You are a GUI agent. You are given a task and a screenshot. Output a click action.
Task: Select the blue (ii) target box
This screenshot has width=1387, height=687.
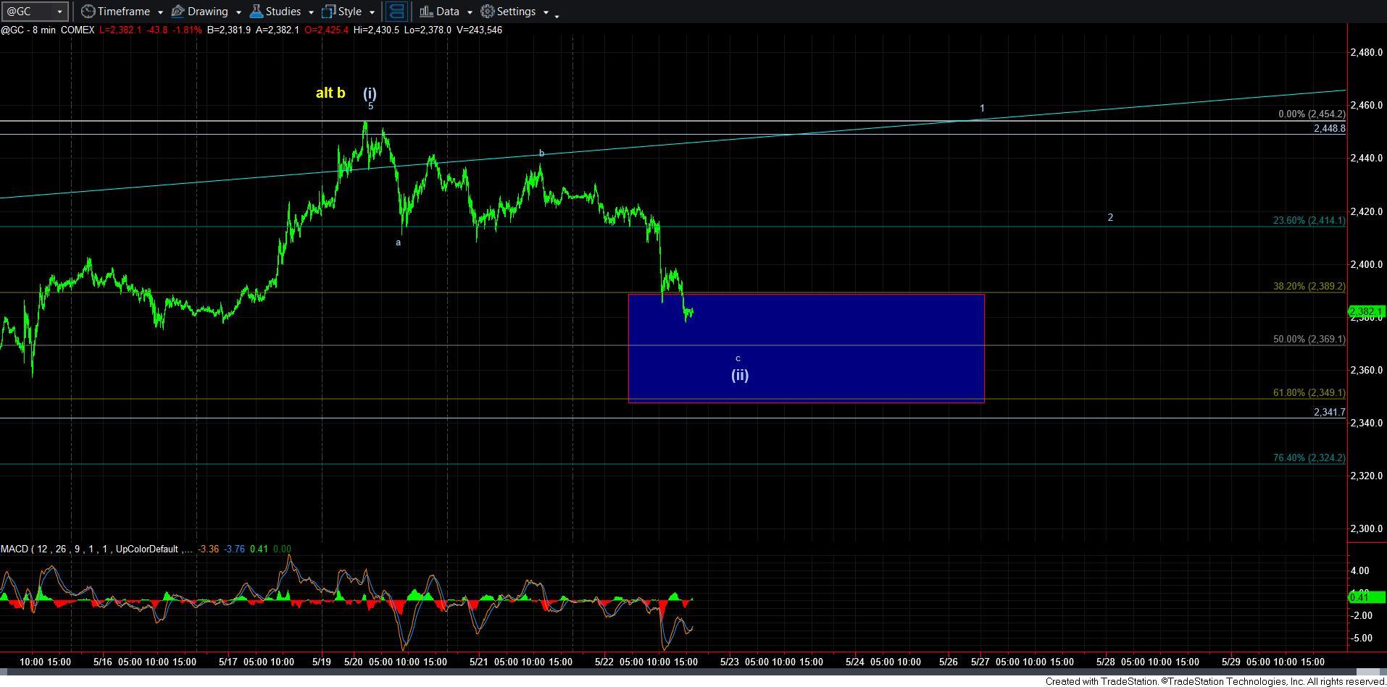pyautogui.click(x=806, y=347)
